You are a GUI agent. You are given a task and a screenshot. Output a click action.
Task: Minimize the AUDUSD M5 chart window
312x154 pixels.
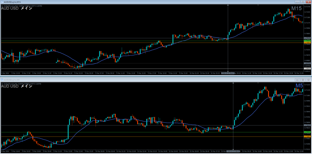(x=298, y=80)
